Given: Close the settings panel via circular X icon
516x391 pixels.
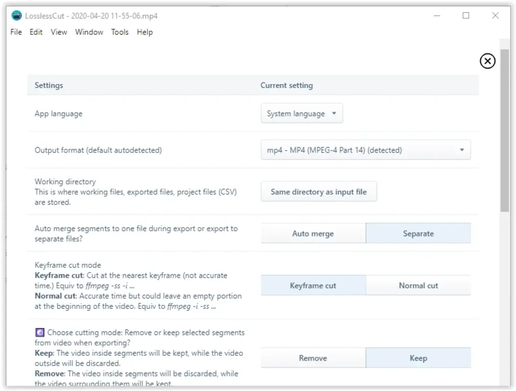Looking at the screenshot, I should 487,62.
